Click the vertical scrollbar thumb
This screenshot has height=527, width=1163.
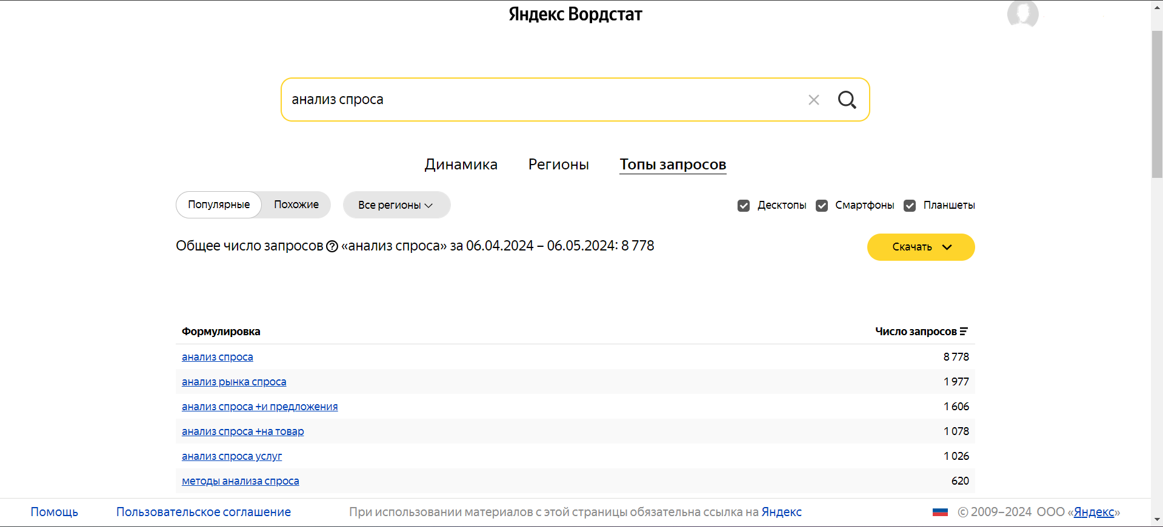[1157, 103]
